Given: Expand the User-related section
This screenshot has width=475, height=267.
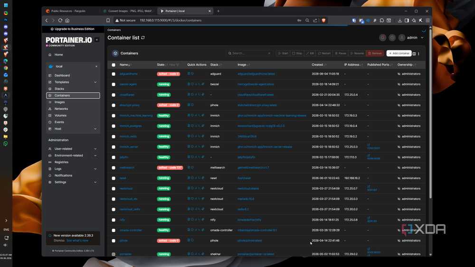Looking at the screenshot, I should coord(95,149).
